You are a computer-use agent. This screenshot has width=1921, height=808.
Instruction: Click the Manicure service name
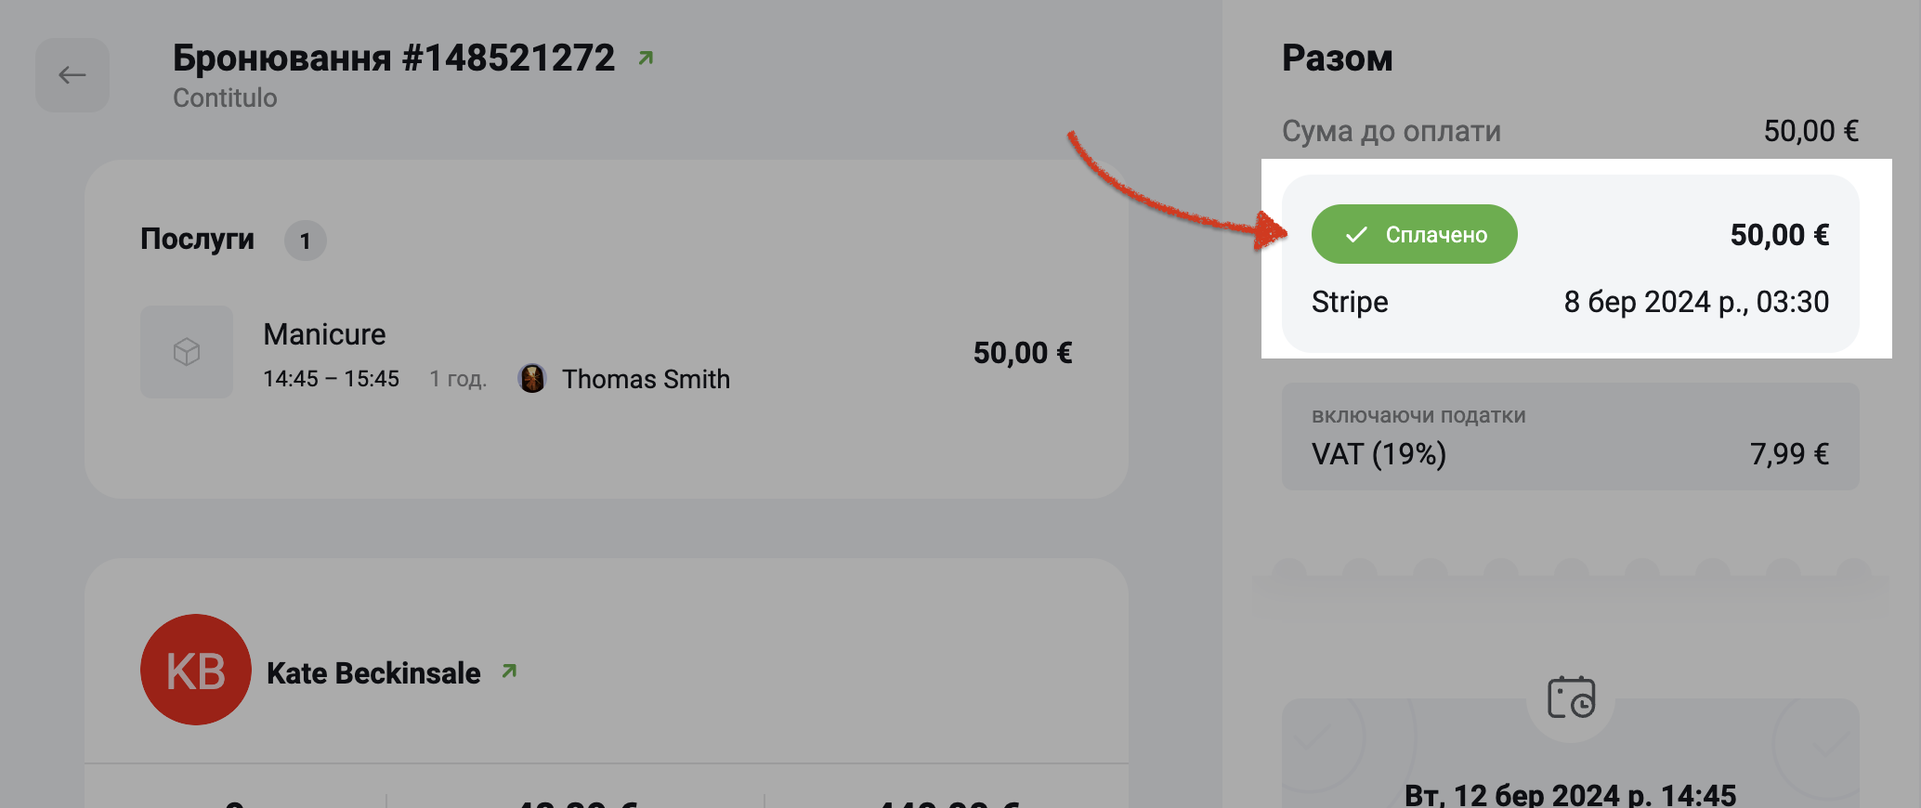point(324,334)
